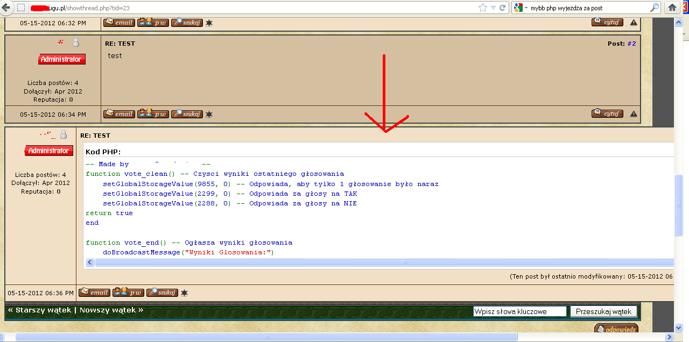
Task: Expand the Google search engine dropdown
Action: tap(526, 8)
